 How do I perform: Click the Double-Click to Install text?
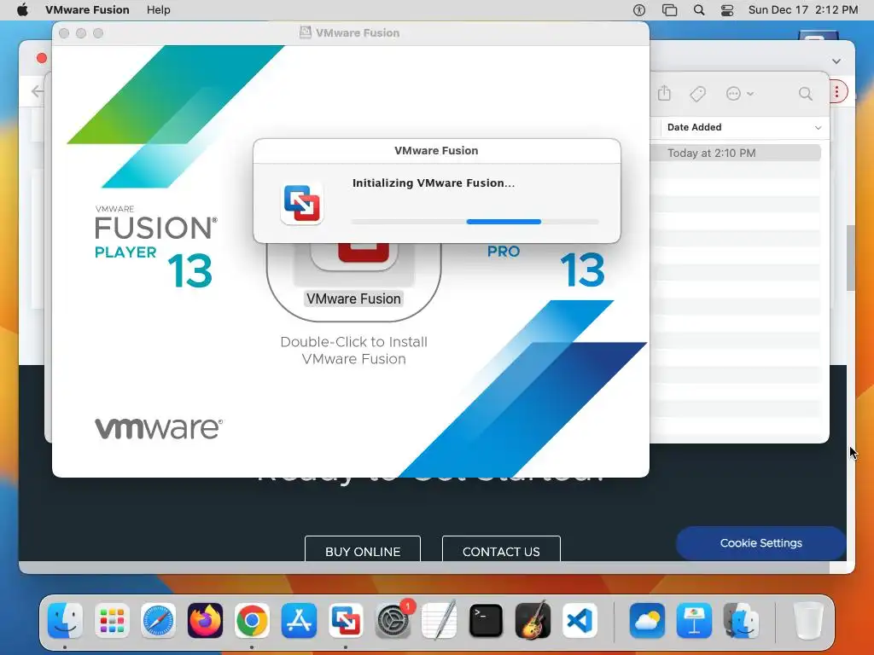[353, 351]
